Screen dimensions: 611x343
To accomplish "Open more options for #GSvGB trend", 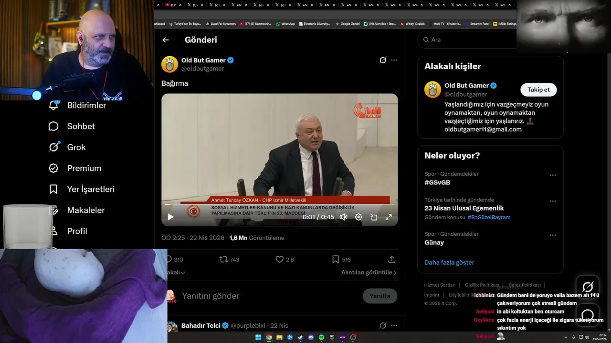I will click(x=553, y=175).
